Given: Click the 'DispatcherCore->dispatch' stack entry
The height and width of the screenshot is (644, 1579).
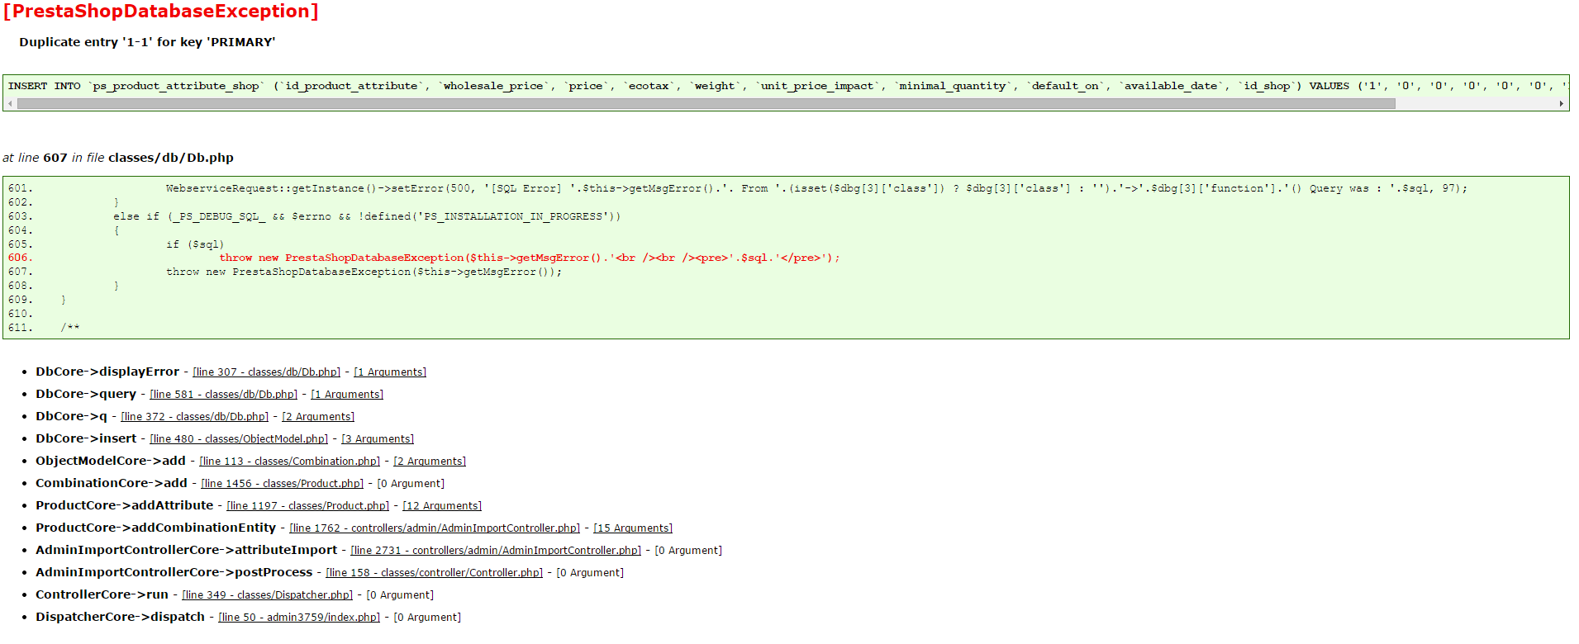Looking at the screenshot, I should click(x=121, y=618).
